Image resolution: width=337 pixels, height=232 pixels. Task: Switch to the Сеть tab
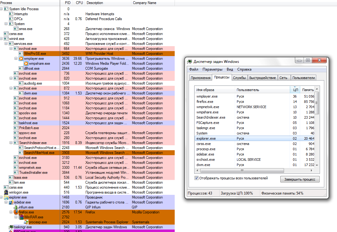point(283,78)
